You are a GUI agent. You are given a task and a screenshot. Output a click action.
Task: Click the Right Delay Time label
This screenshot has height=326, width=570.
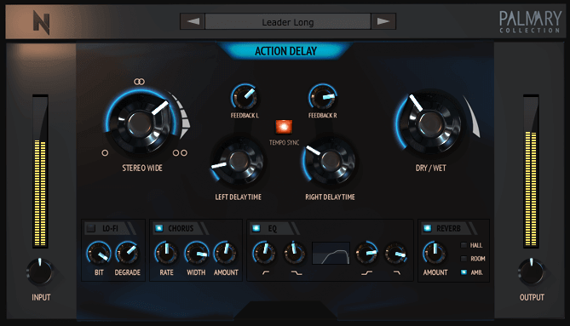330,197
